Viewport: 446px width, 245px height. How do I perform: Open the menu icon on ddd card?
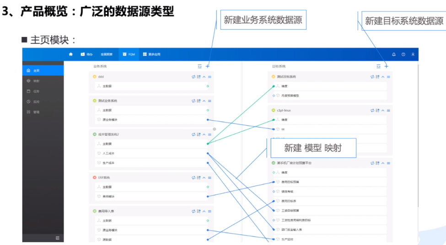tap(210, 77)
